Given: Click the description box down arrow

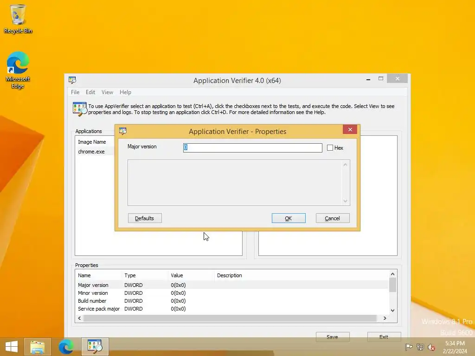Looking at the screenshot, I should coord(345,201).
